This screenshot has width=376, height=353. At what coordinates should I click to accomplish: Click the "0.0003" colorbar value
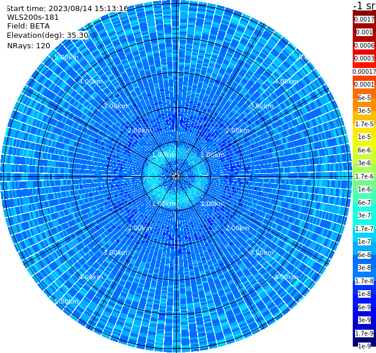tap(364, 58)
